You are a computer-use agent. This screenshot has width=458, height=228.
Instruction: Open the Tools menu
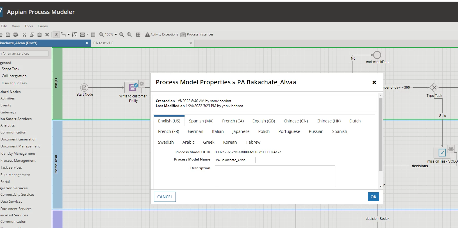[29, 26]
